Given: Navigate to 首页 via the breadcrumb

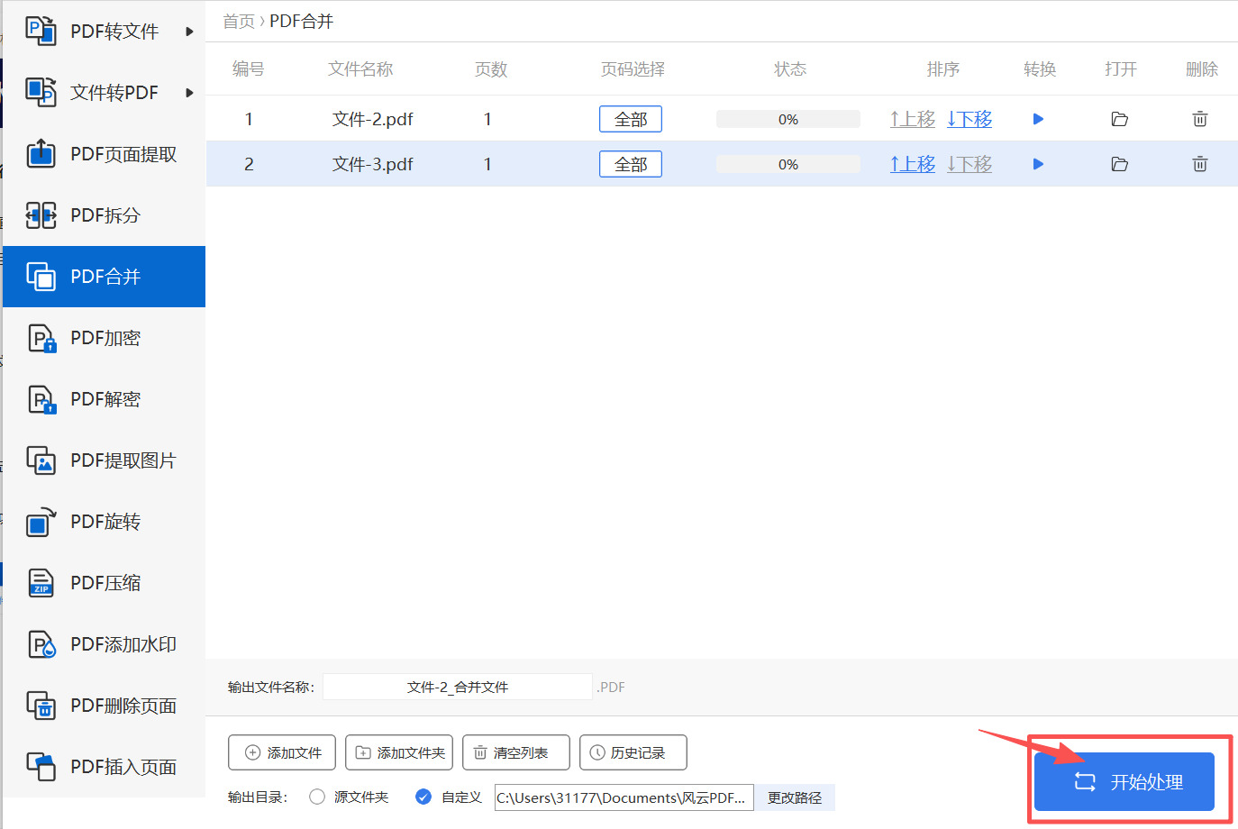Looking at the screenshot, I should pos(238,21).
